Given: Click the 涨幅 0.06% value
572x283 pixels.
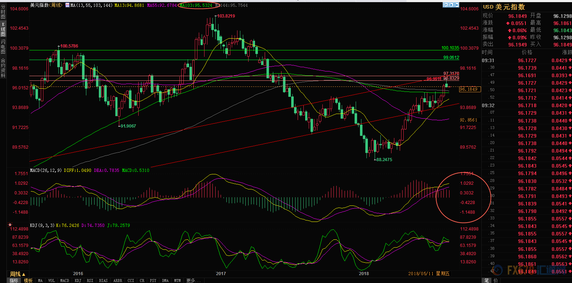Looking at the screenshot, I should [517, 30].
